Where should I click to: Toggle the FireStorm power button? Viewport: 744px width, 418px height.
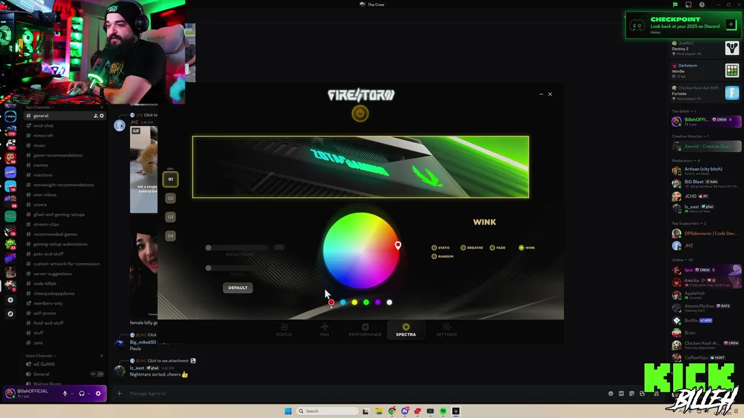click(360, 113)
